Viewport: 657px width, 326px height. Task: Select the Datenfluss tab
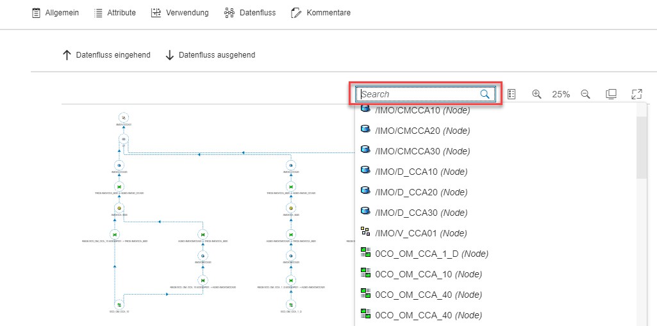point(249,13)
